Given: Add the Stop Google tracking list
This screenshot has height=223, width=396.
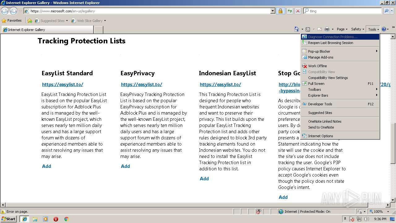Looking at the screenshot, I should click(283, 197).
